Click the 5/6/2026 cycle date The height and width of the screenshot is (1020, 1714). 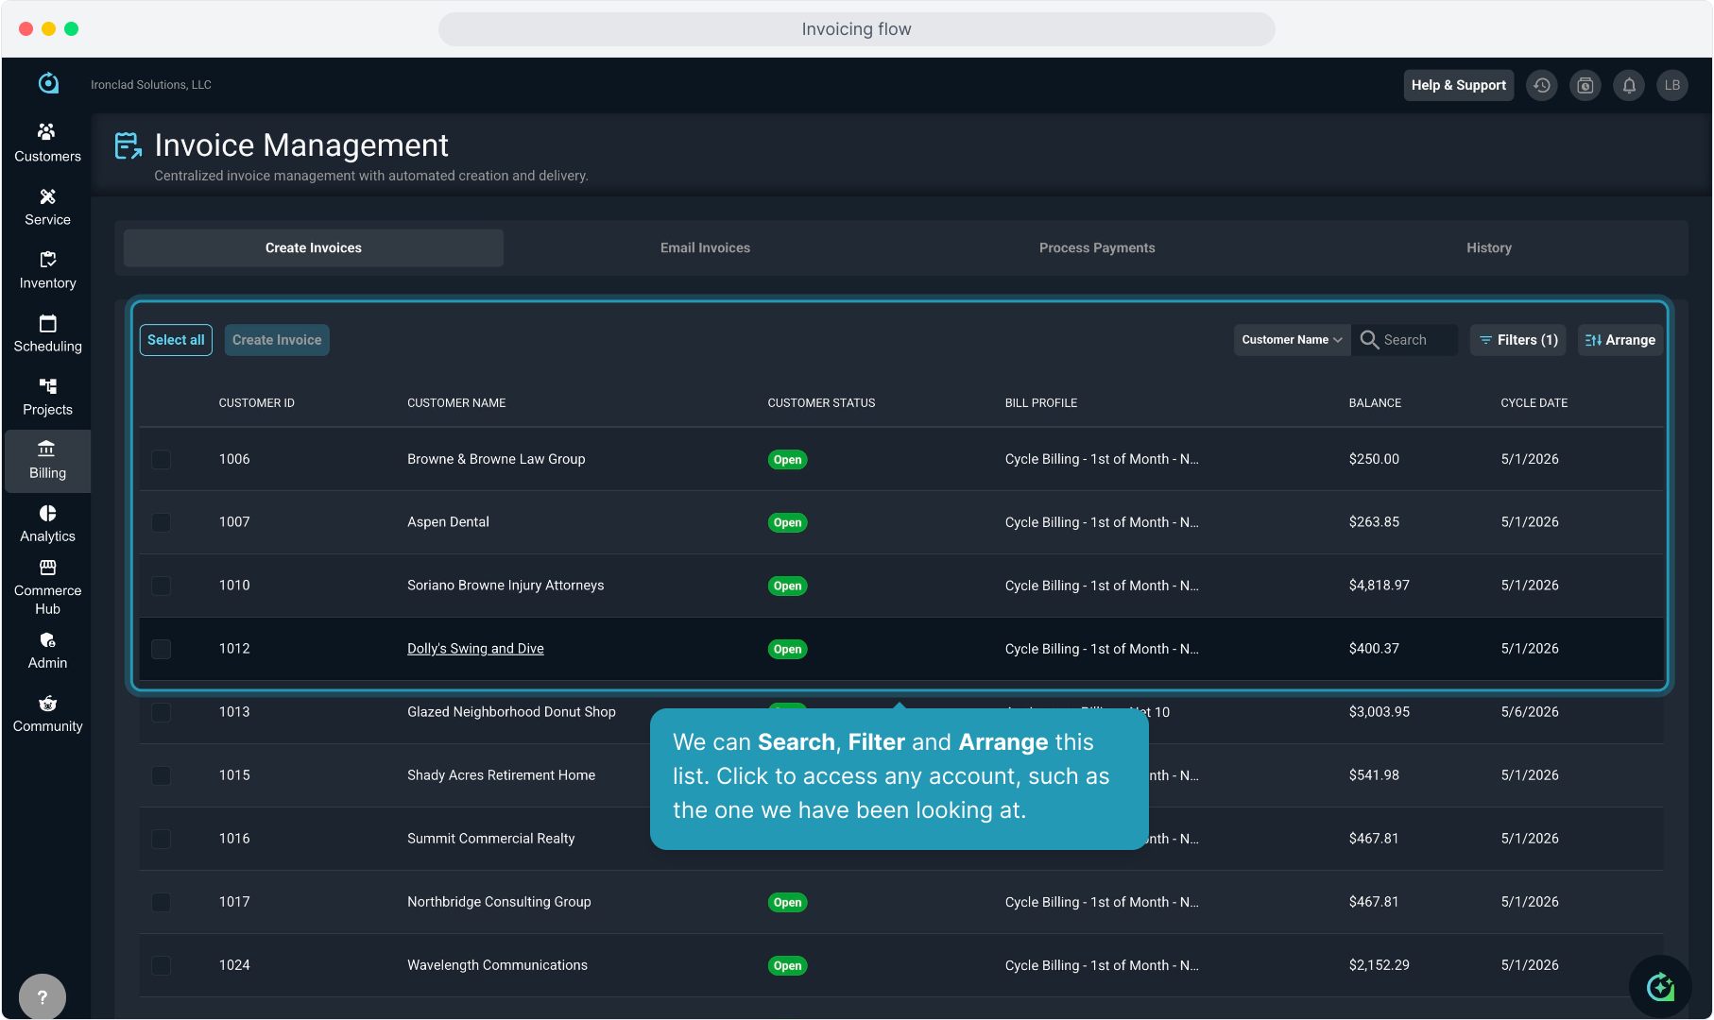point(1530,712)
